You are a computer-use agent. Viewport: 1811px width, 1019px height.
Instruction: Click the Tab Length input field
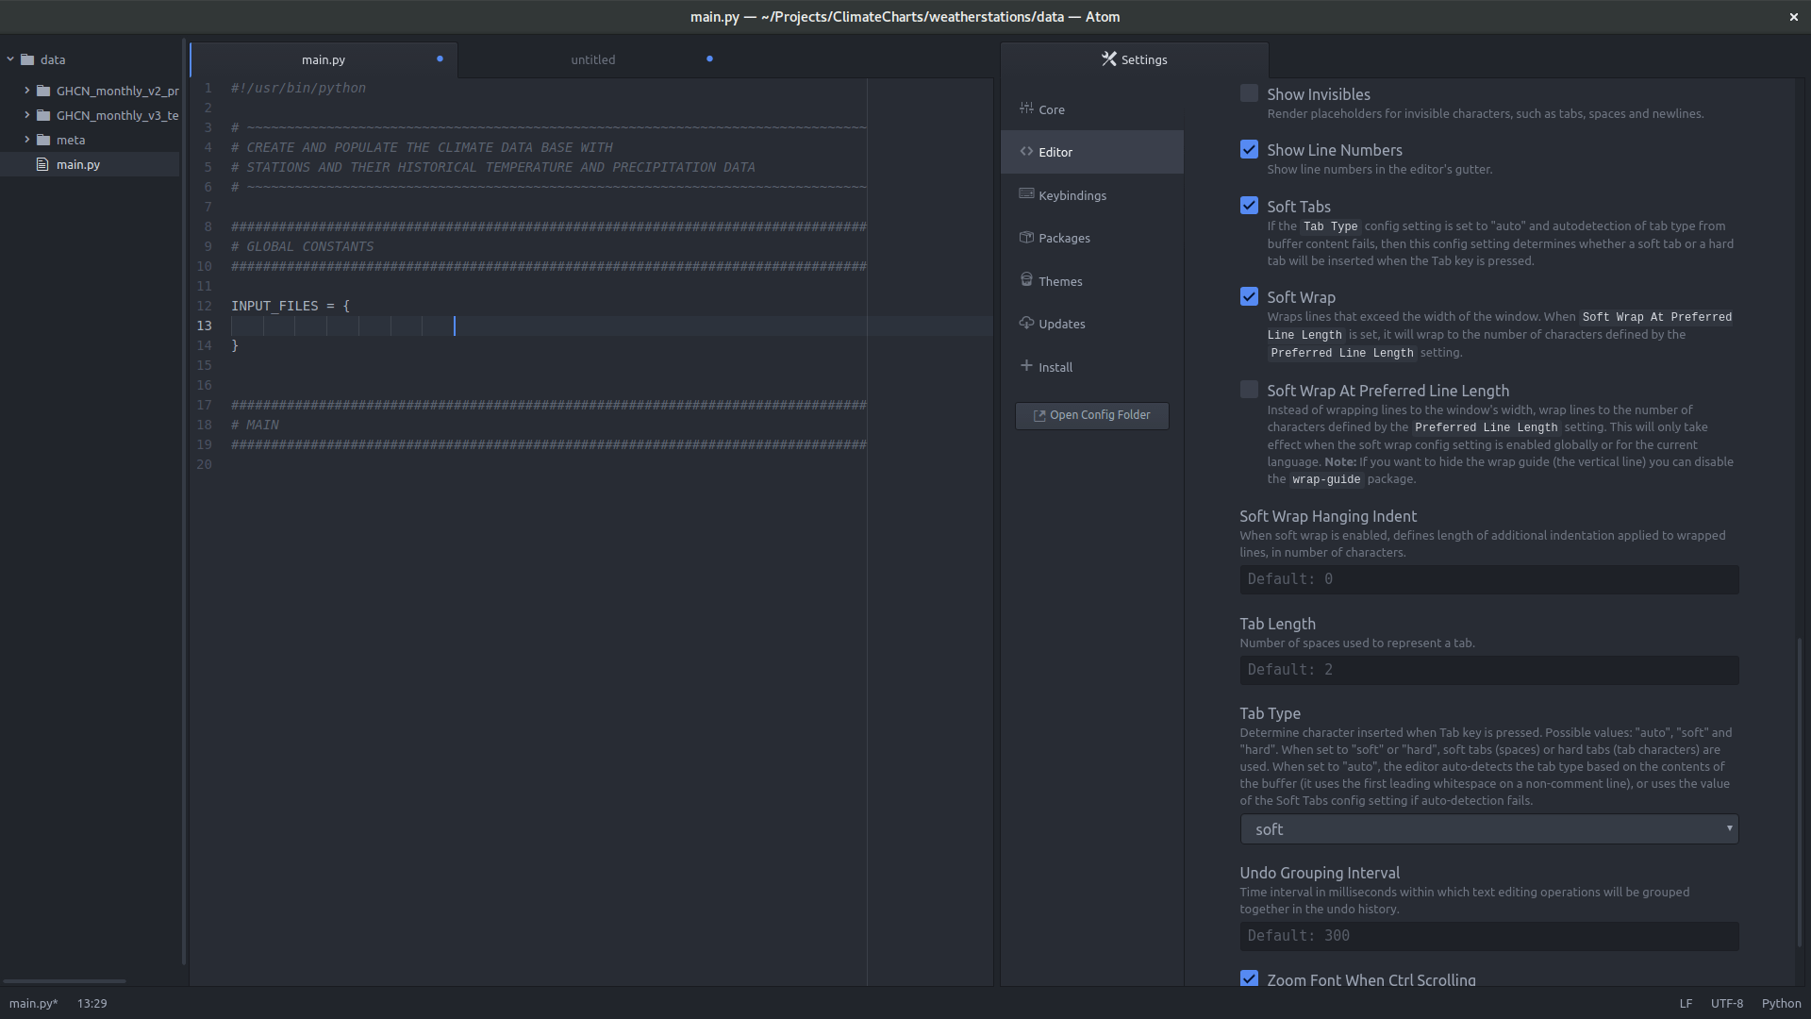(1488, 670)
